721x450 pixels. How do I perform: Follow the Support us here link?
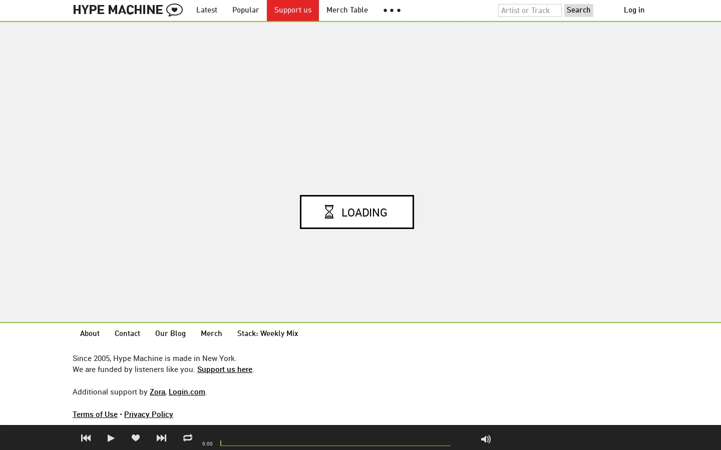(x=225, y=369)
